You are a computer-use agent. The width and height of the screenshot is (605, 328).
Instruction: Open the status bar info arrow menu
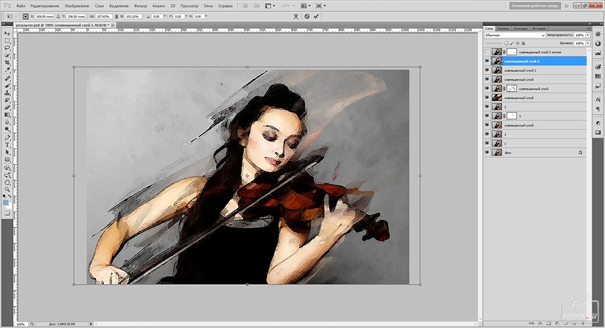[x=91, y=324]
